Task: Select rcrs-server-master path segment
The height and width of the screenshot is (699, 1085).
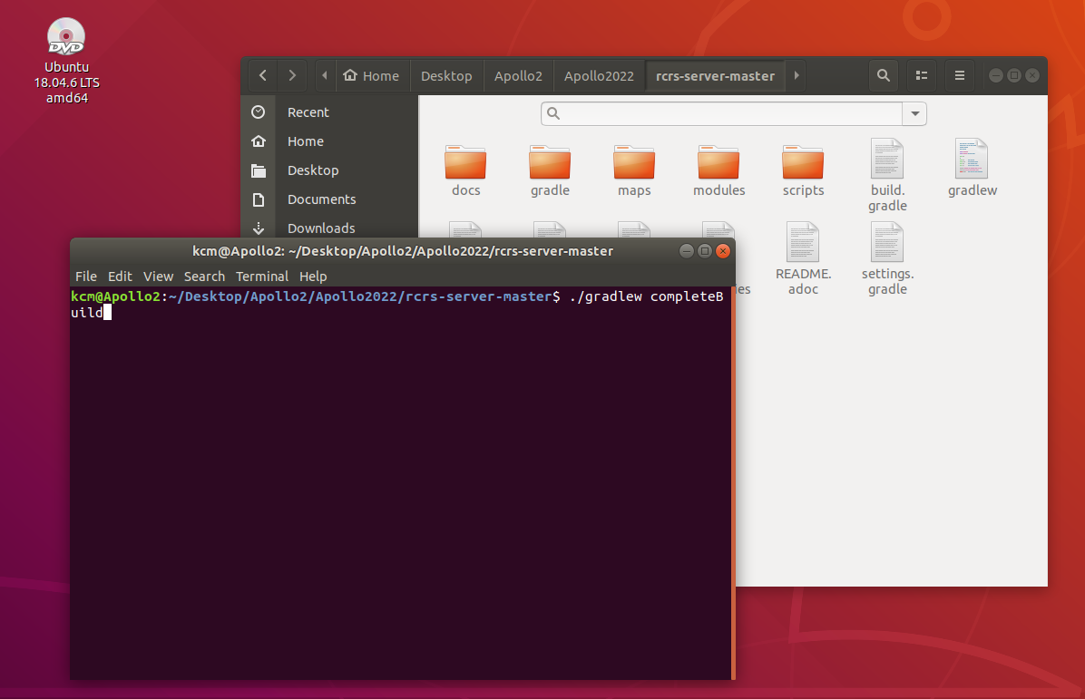Action: click(x=716, y=75)
